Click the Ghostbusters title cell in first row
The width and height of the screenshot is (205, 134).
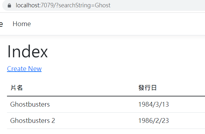click(x=30, y=104)
